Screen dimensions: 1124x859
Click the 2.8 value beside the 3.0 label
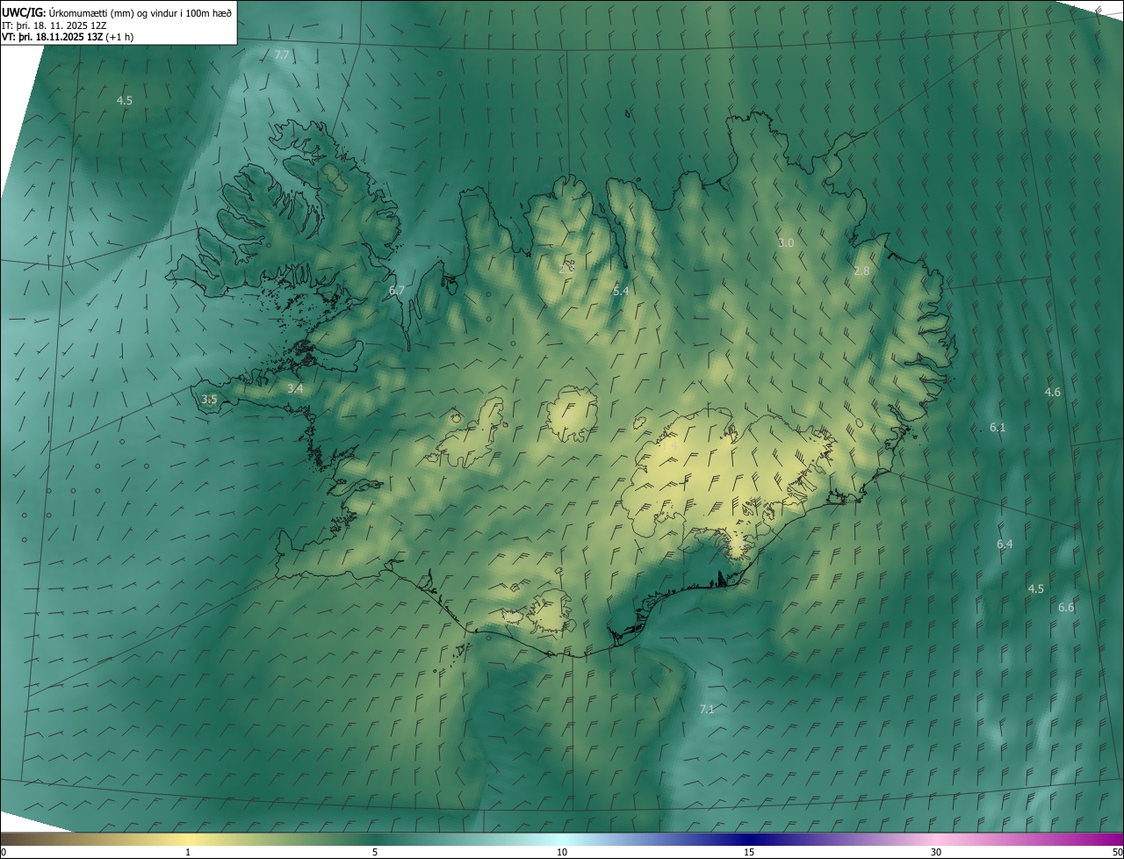click(x=861, y=271)
